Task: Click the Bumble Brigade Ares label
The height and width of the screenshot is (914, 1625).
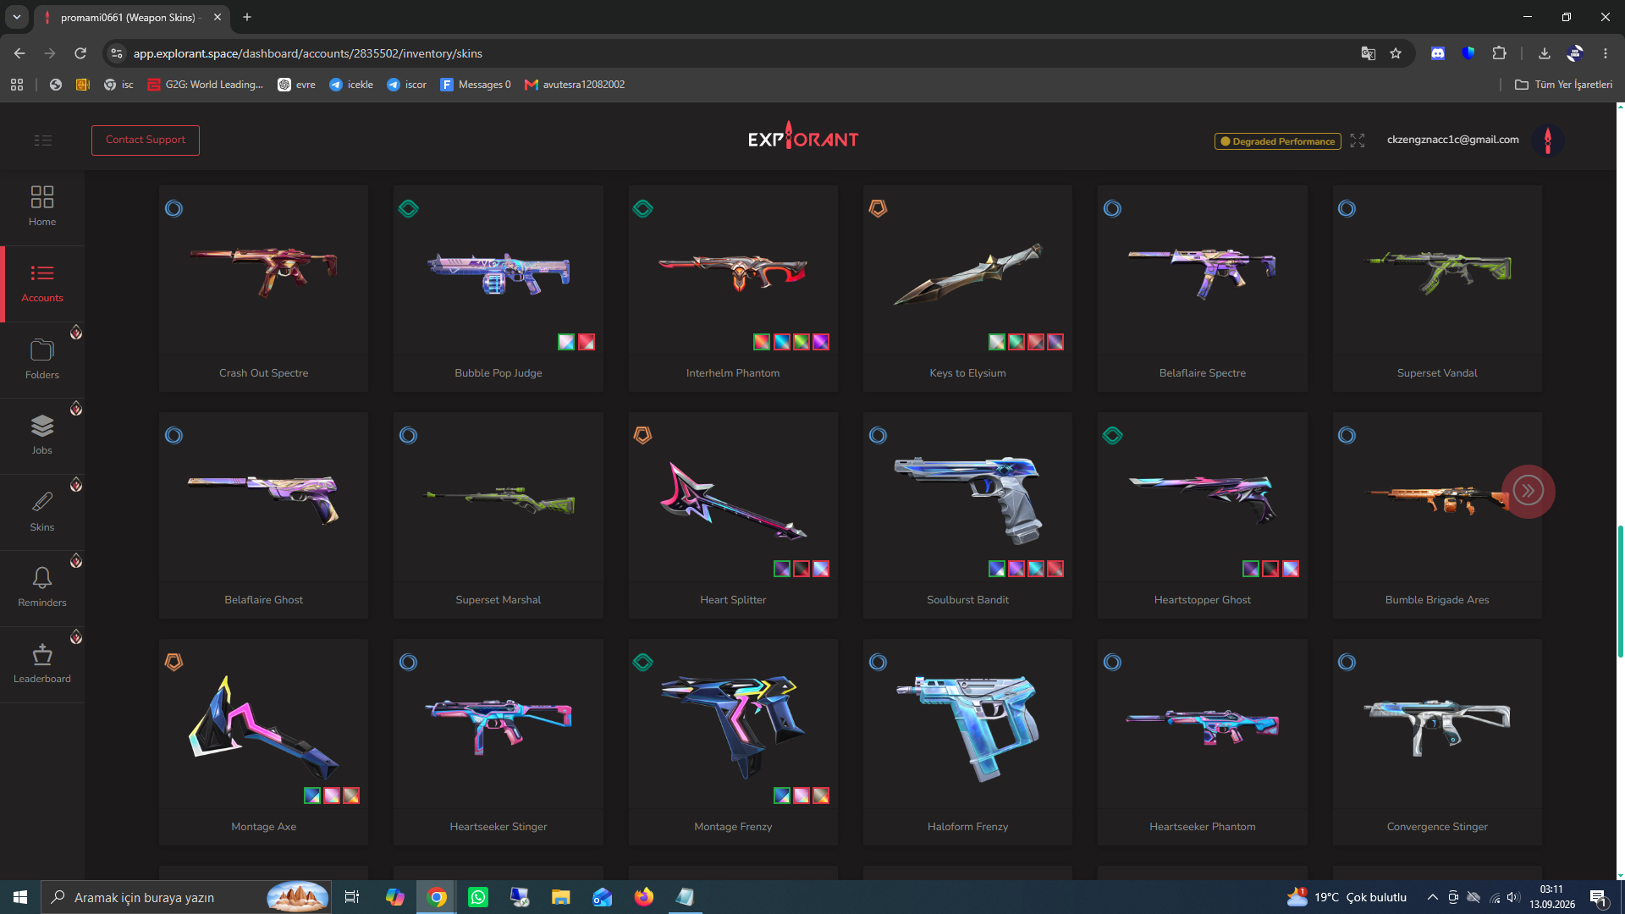Action: point(1437,600)
